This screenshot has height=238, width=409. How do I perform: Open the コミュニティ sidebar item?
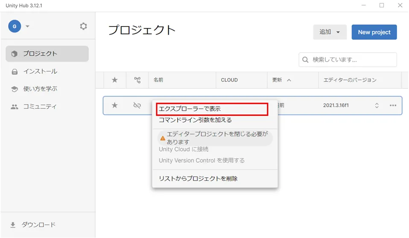[x=40, y=106]
